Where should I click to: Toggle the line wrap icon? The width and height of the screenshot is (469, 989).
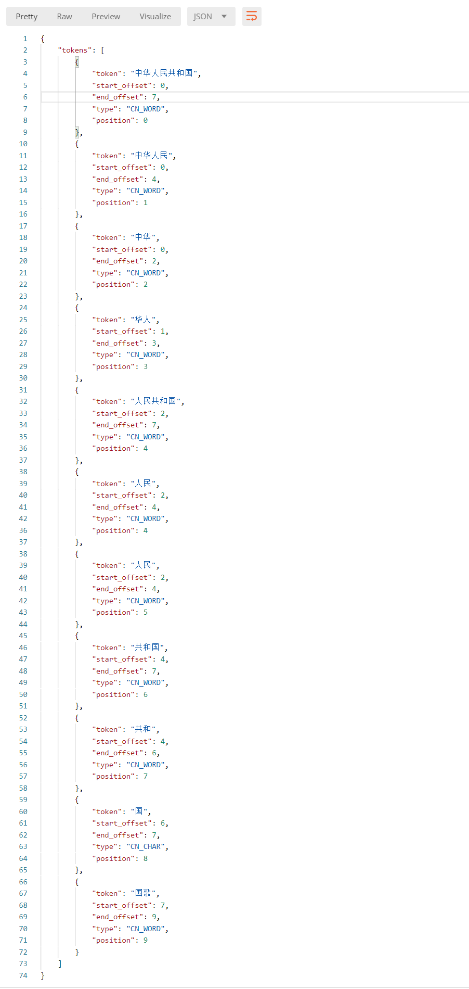click(252, 16)
